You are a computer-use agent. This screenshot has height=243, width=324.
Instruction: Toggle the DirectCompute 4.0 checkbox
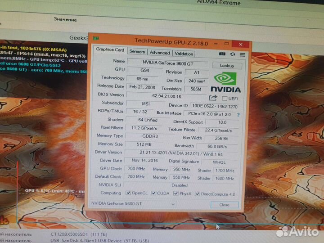[x=198, y=194]
